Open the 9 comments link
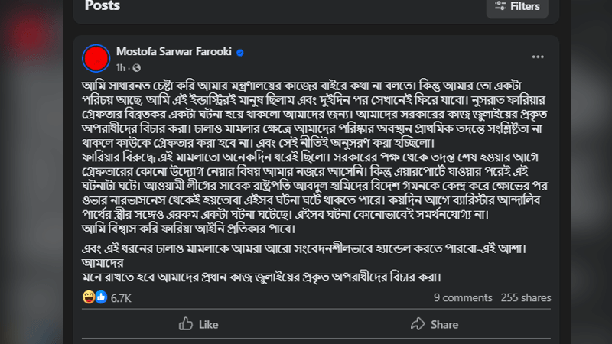Screen dimensions: 612x344 [x=463, y=298]
